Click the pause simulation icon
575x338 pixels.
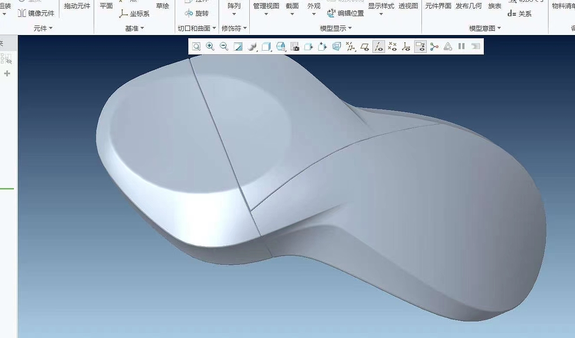[461, 46]
